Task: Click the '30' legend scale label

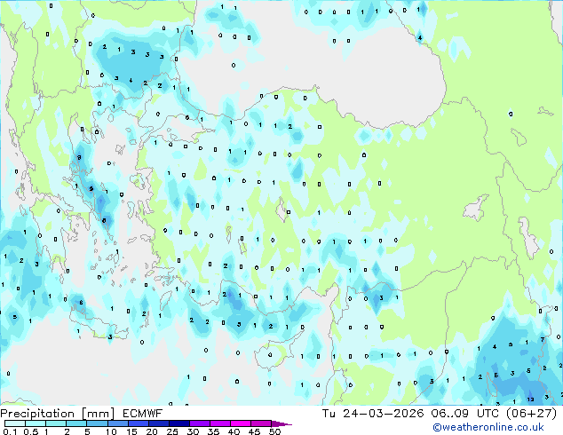Action: tap(193, 431)
